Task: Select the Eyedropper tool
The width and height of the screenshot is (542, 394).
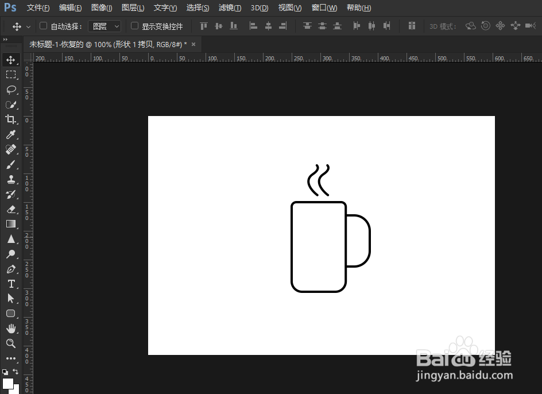Action: [11, 134]
